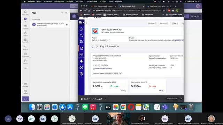Open Teams (Команды) icon in Teams sidebar
Image resolution: width=223 pixels, height=125 pixels.
[25, 26]
